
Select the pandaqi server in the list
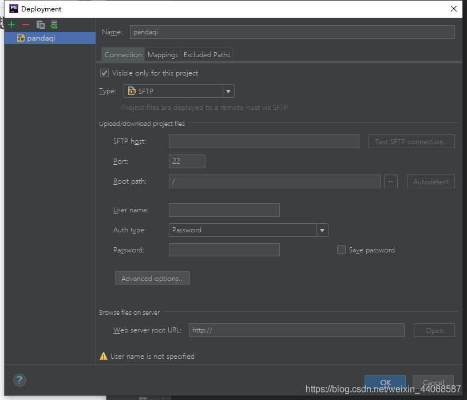click(x=41, y=38)
